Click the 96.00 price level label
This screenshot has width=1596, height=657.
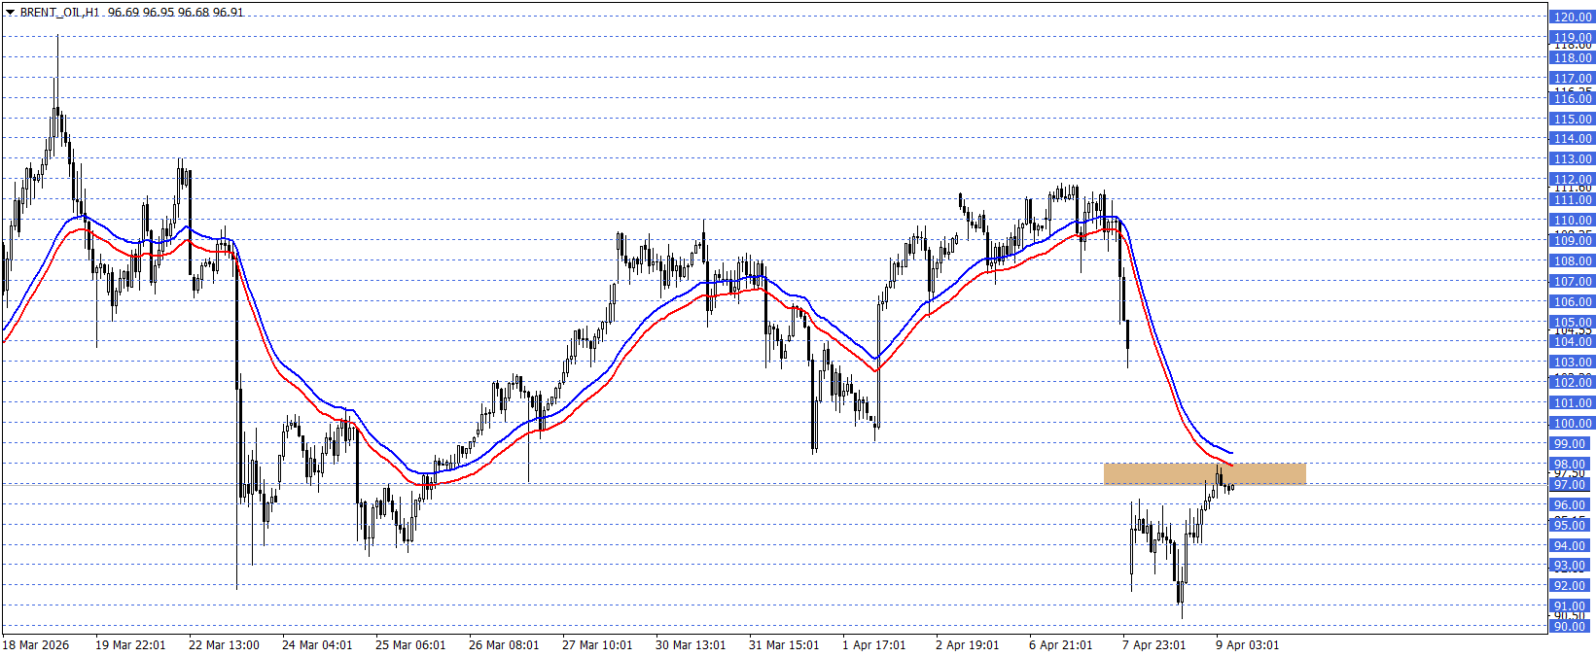pos(1572,505)
